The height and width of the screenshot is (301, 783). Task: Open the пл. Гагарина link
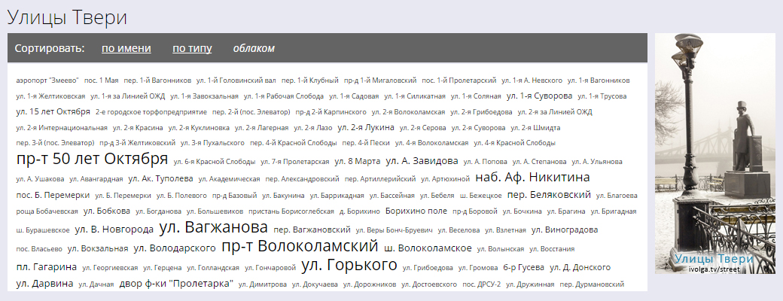[x=47, y=267]
